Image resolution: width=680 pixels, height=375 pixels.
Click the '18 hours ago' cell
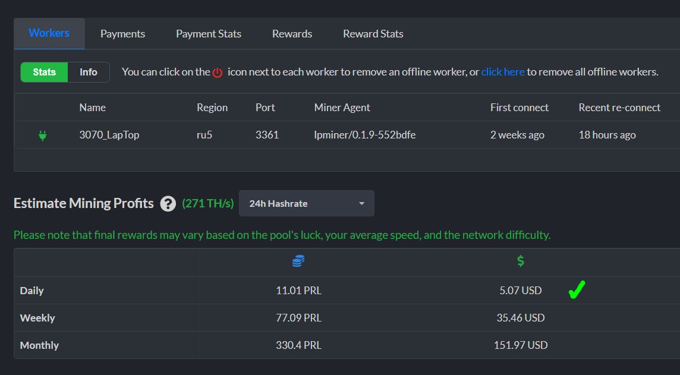pos(607,135)
